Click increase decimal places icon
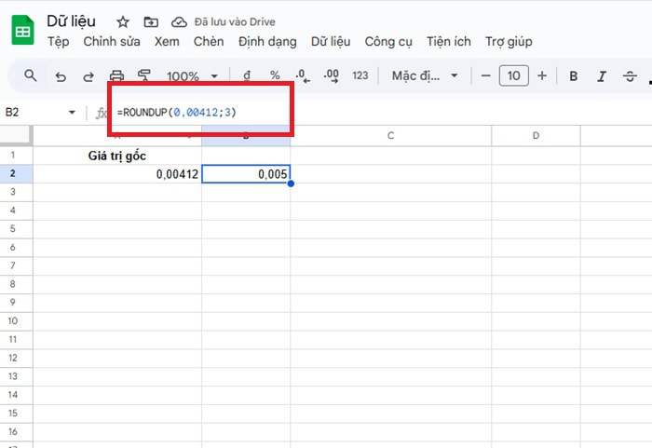Screen dimensions: 652x448 331,76
